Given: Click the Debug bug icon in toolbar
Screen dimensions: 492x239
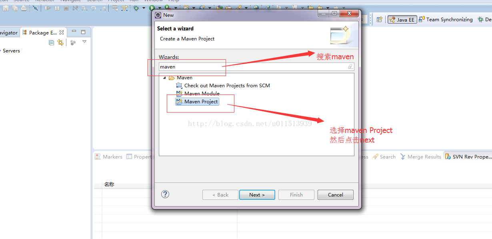Looking at the screenshot, I should (136, 8).
